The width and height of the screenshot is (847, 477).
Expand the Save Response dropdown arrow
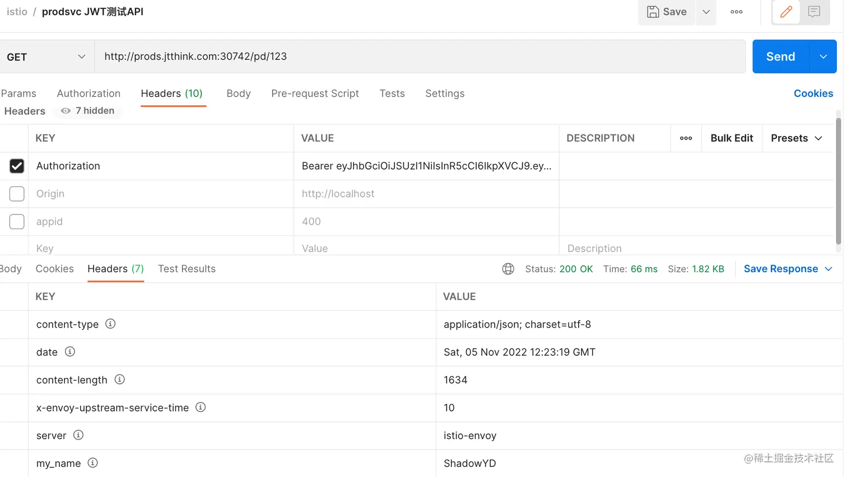(829, 269)
